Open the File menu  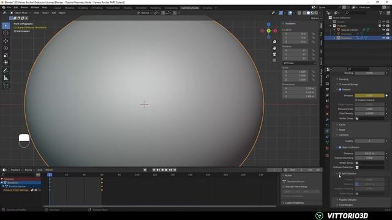[9, 7]
